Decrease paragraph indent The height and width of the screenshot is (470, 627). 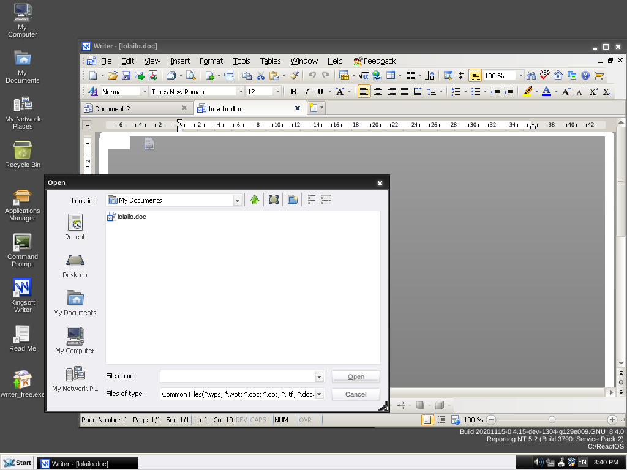tap(495, 92)
